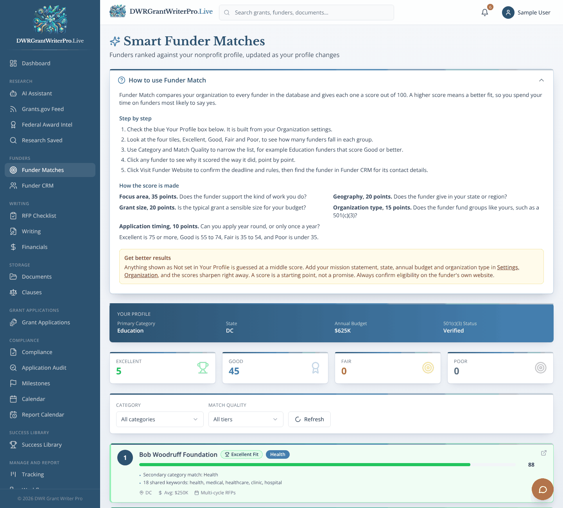Open Compliance in the sidebar
The image size is (563, 508).
[x=50, y=352]
